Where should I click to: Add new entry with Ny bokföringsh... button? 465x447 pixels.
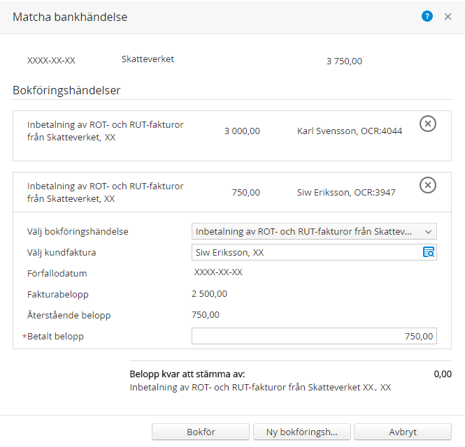301,432
